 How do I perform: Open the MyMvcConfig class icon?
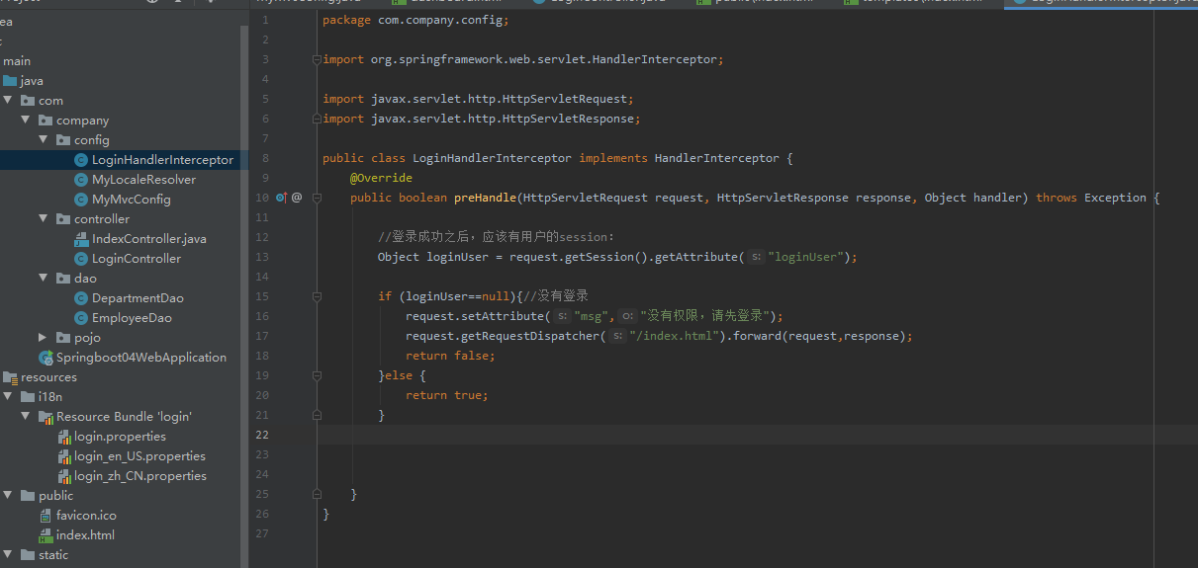(x=81, y=200)
